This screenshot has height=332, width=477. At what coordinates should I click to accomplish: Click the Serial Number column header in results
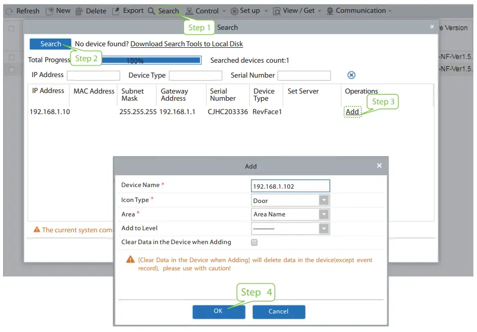pos(223,95)
